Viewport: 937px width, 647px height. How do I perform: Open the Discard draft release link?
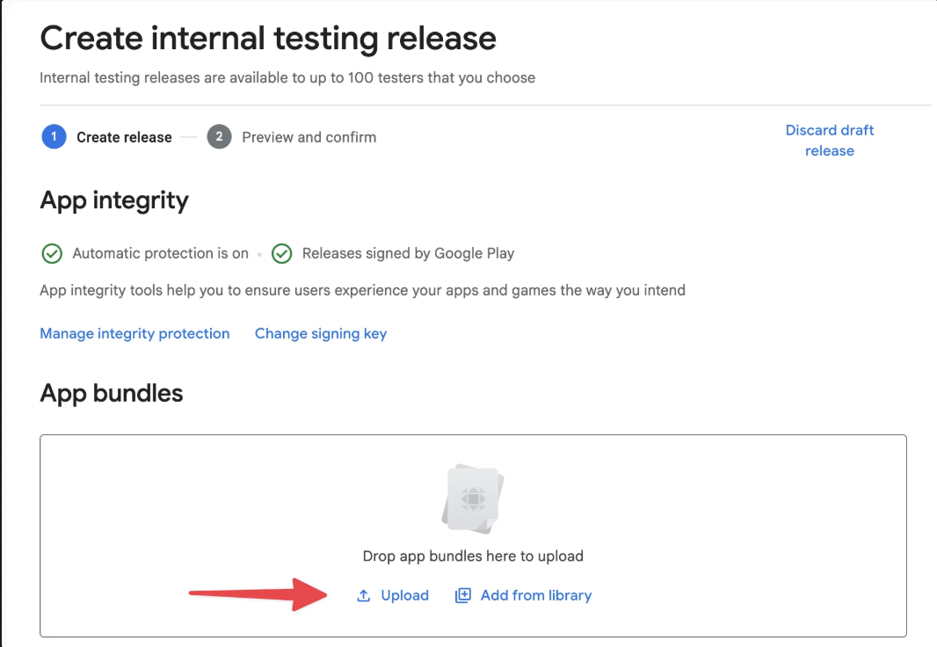(x=829, y=141)
